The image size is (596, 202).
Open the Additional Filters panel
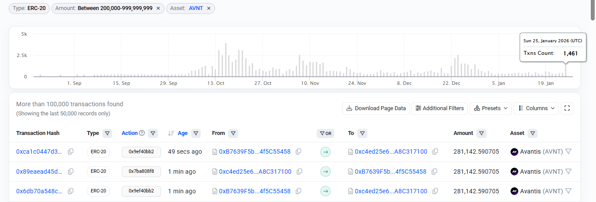[x=440, y=108]
